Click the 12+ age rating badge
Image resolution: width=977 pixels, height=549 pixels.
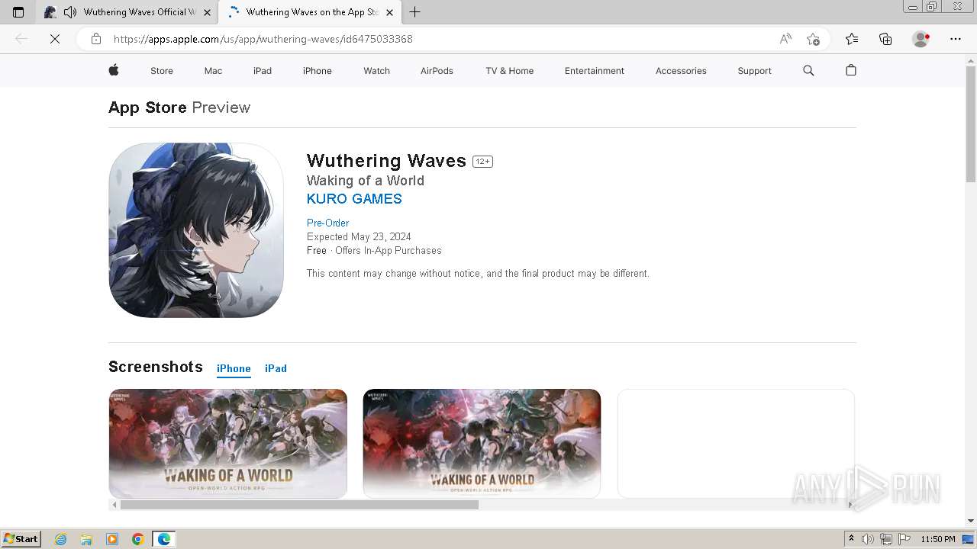pos(482,162)
